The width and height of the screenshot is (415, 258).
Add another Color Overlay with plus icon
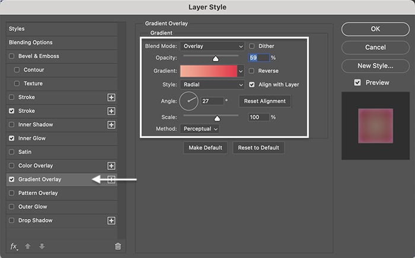pos(111,166)
